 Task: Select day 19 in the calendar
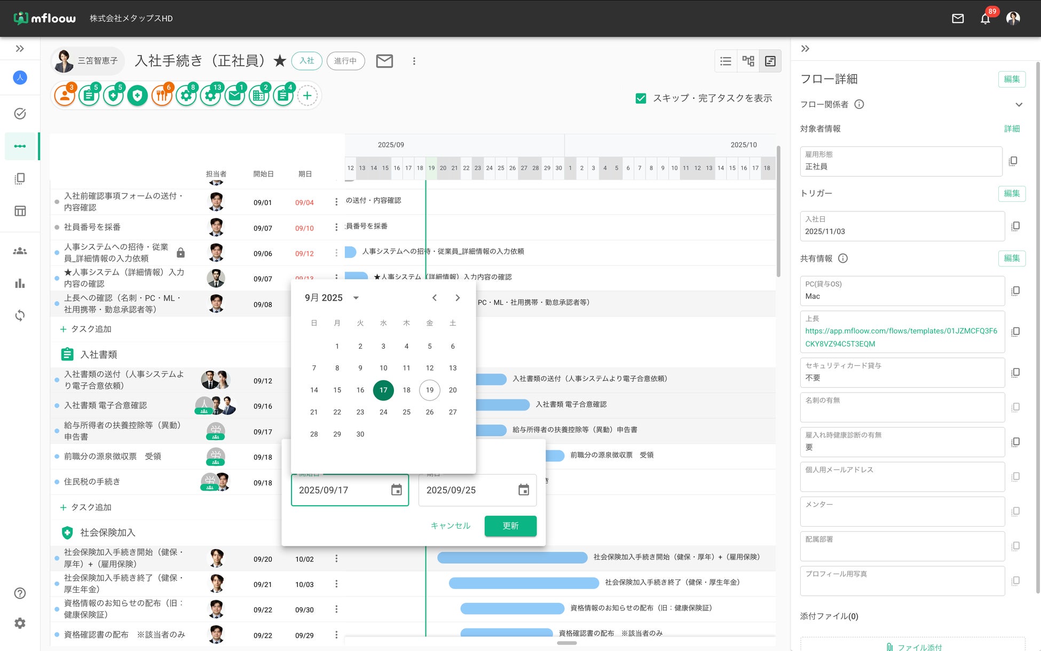click(430, 390)
